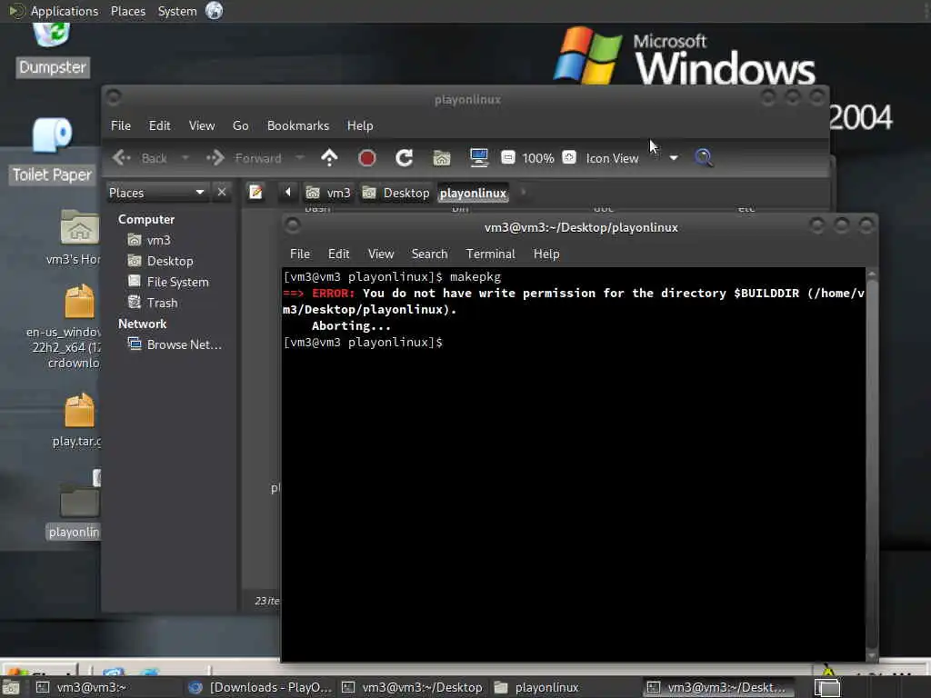Open View menu in file manager
This screenshot has width=931, height=698.
(x=202, y=125)
